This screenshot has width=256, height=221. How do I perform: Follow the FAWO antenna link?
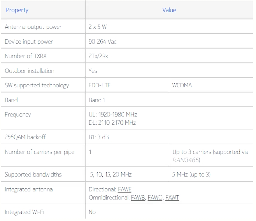tap(155, 198)
